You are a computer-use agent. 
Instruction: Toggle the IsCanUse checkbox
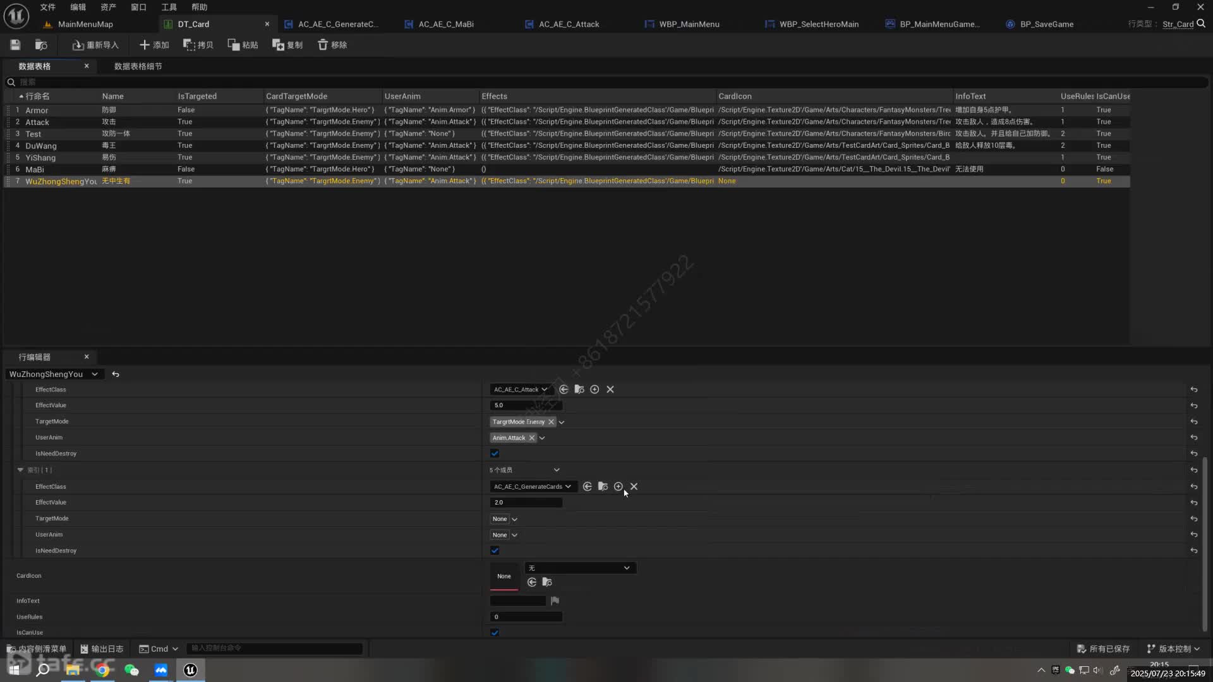coord(495,632)
